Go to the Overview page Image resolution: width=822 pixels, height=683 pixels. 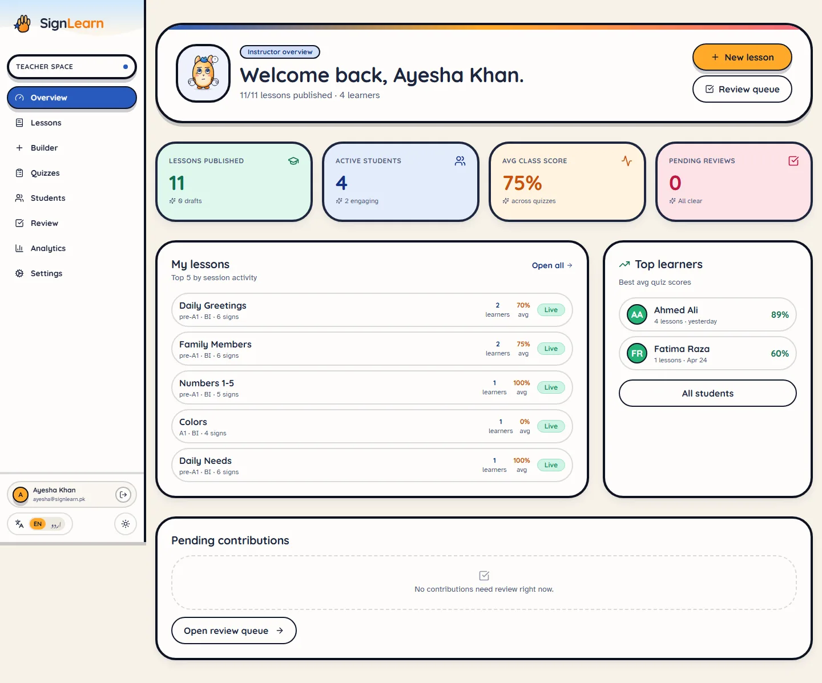point(72,98)
